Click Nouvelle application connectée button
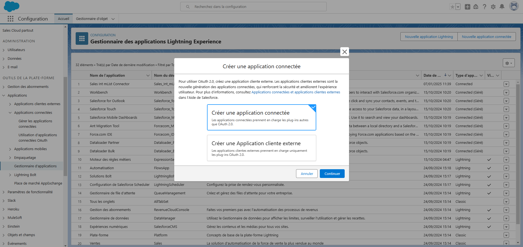Image resolution: width=523 pixels, height=247 pixels. tap(487, 37)
